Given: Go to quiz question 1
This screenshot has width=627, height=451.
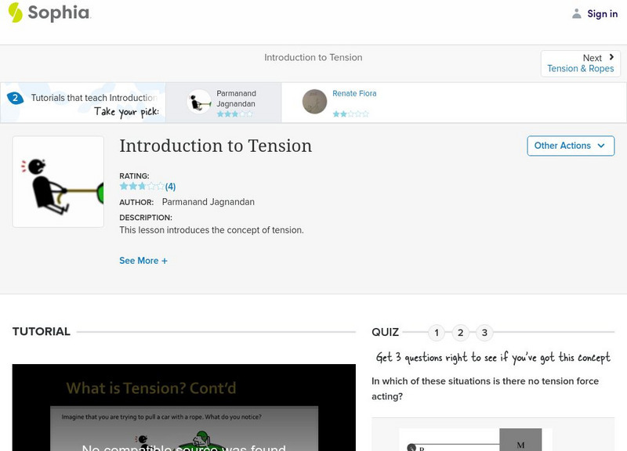Looking at the screenshot, I should (x=437, y=333).
